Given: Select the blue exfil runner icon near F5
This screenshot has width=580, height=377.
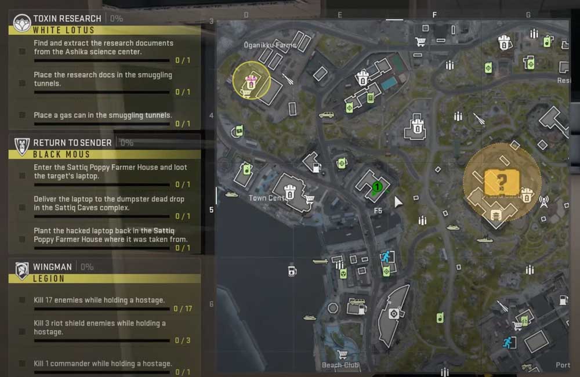Looking at the screenshot, I should (x=386, y=256).
